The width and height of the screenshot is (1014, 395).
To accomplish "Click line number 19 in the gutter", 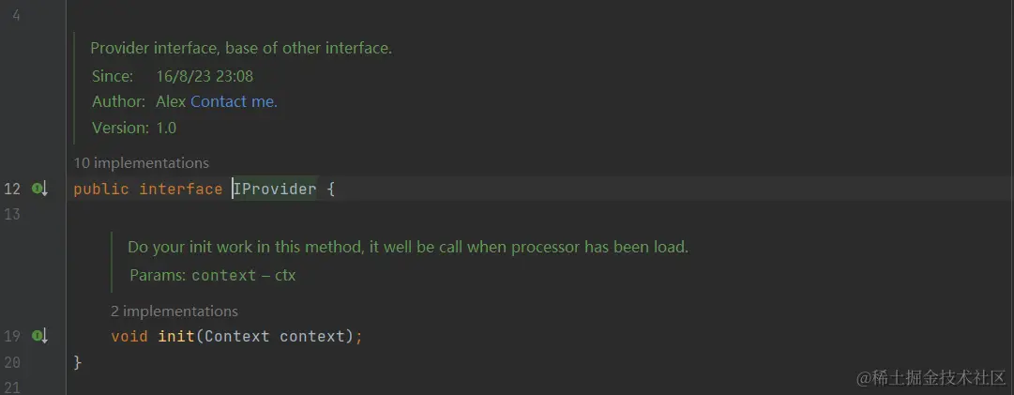I will coord(12,336).
